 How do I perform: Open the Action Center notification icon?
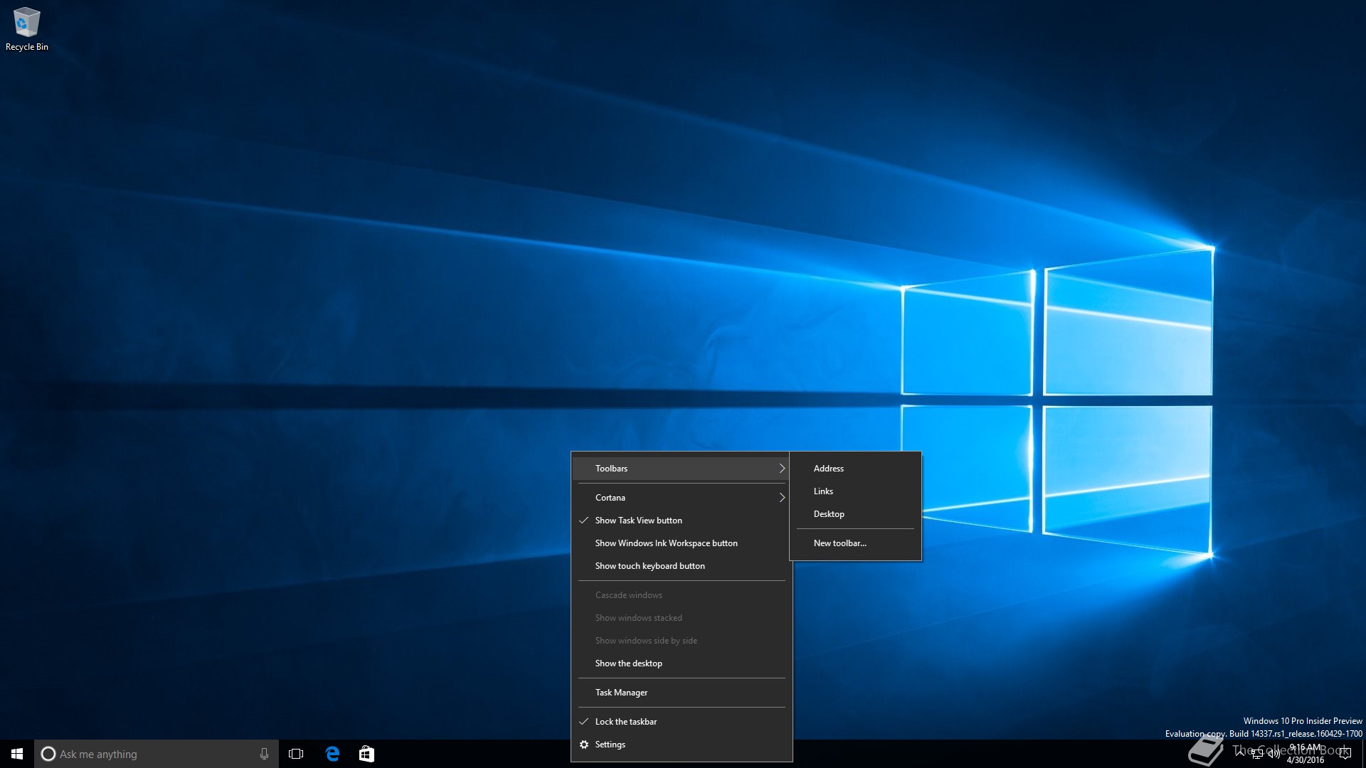click(1345, 754)
